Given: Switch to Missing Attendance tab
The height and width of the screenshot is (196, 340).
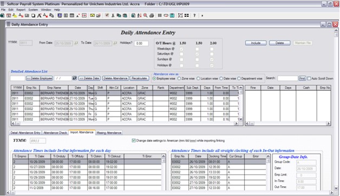Looking at the screenshot, I should click(x=109, y=133).
